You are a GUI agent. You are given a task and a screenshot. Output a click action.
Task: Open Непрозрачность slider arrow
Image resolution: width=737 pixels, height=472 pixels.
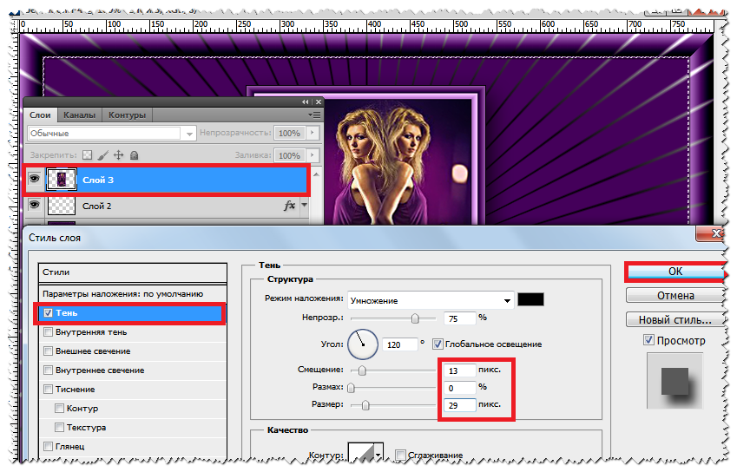click(313, 133)
